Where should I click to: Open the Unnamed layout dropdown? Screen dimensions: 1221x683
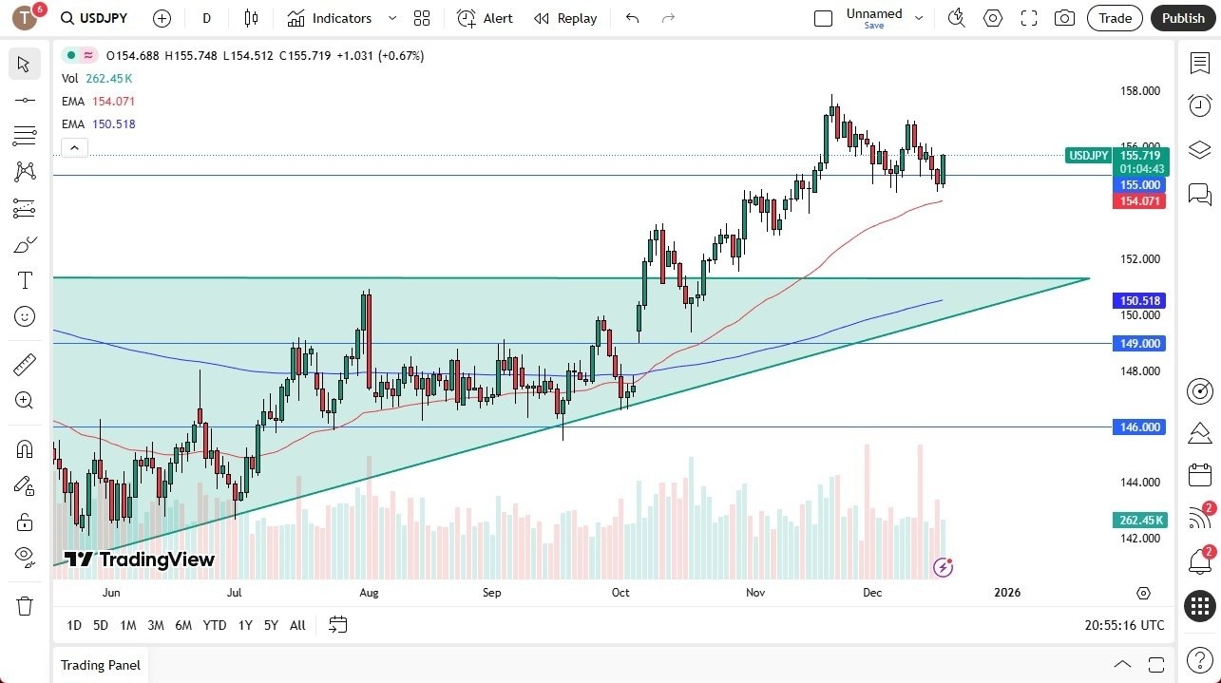coord(918,18)
